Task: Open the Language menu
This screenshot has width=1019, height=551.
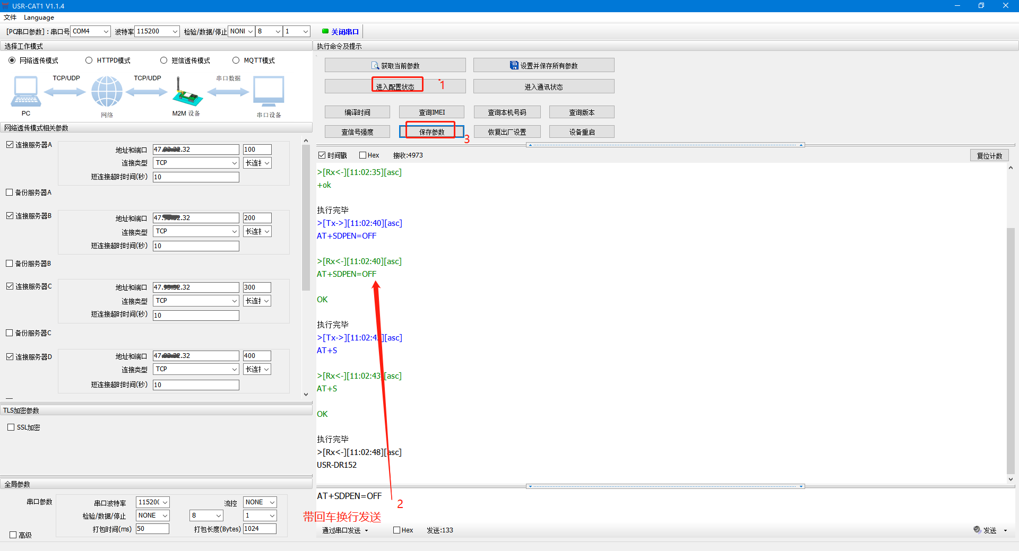Action: click(x=39, y=18)
